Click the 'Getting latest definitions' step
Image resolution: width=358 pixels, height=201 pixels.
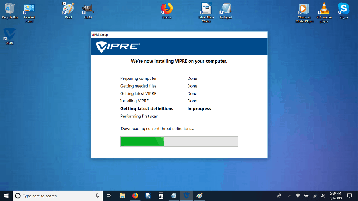[146, 109]
